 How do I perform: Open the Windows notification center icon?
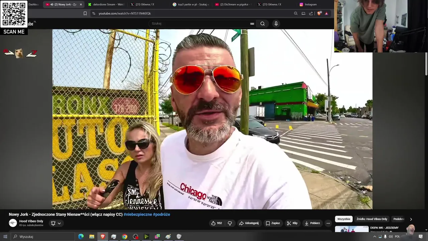pos(421,237)
